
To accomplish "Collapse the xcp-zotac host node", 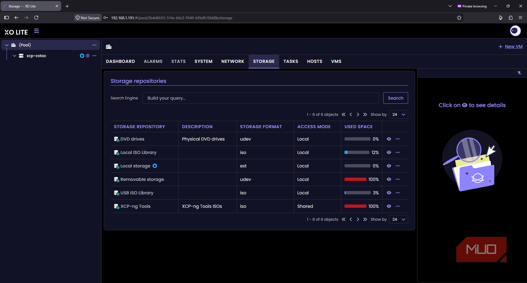I will tap(14, 56).
